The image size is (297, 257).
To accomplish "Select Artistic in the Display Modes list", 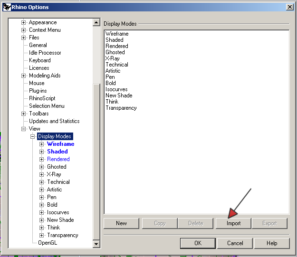I will coord(113,71).
